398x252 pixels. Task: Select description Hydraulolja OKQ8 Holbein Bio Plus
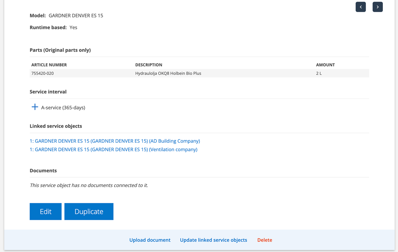(x=168, y=73)
